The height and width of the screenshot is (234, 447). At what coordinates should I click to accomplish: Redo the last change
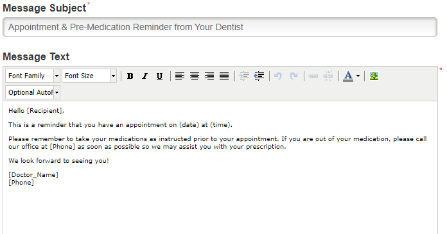[x=294, y=76]
